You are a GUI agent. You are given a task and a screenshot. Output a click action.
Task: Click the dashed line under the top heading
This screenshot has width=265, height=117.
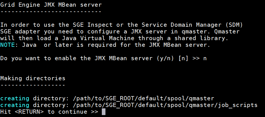tap(51, 12)
